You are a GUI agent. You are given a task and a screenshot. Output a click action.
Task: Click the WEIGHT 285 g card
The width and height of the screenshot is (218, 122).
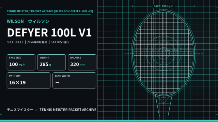[51, 62]
